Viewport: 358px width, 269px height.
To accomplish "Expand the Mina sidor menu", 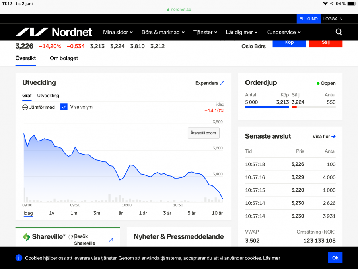I will 118,32.
